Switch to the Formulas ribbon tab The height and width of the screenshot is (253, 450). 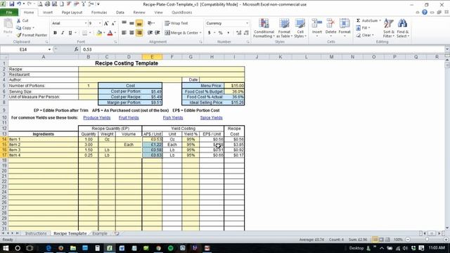[x=99, y=13]
